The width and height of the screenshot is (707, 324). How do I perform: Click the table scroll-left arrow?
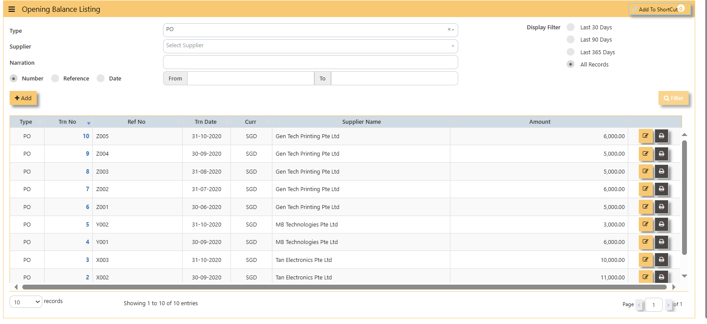(x=16, y=287)
